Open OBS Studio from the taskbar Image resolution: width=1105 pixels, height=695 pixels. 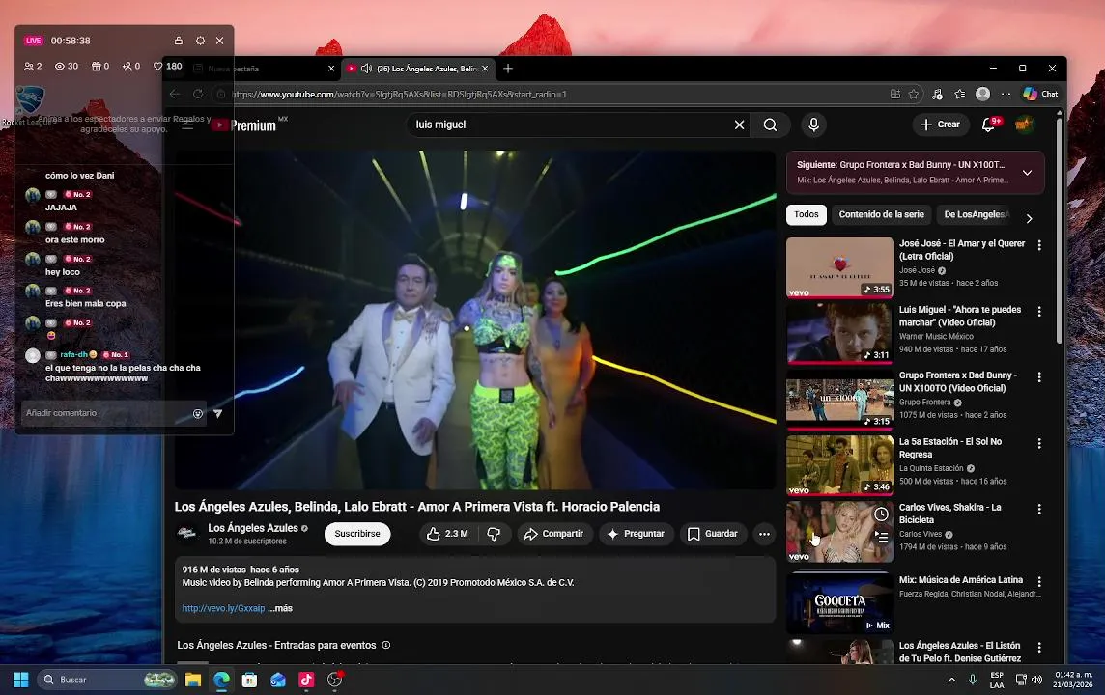coord(335,680)
